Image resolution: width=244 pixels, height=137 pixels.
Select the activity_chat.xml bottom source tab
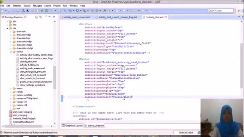(94, 126)
